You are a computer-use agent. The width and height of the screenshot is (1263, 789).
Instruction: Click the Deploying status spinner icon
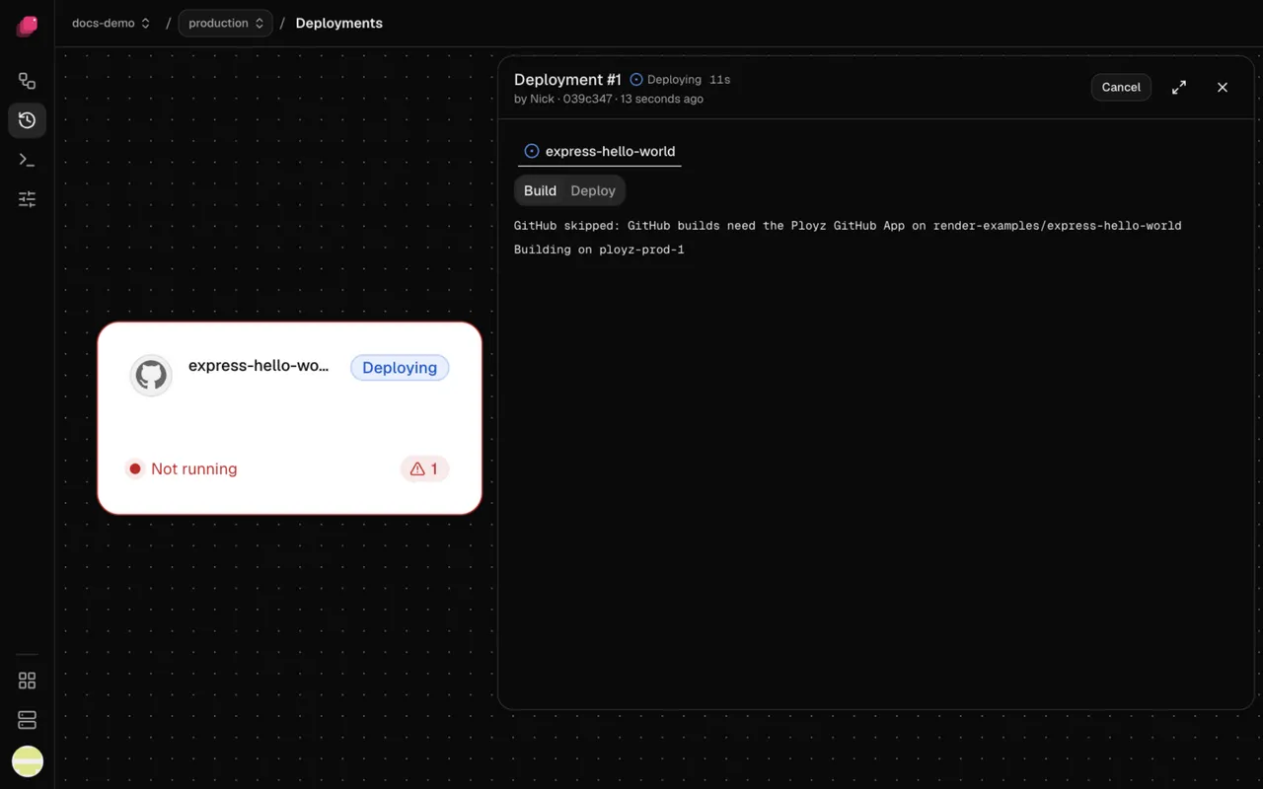636,80
